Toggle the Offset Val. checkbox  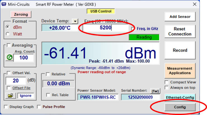click(9, 73)
